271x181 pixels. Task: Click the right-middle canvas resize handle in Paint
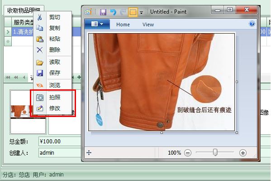pyautogui.click(x=237, y=82)
